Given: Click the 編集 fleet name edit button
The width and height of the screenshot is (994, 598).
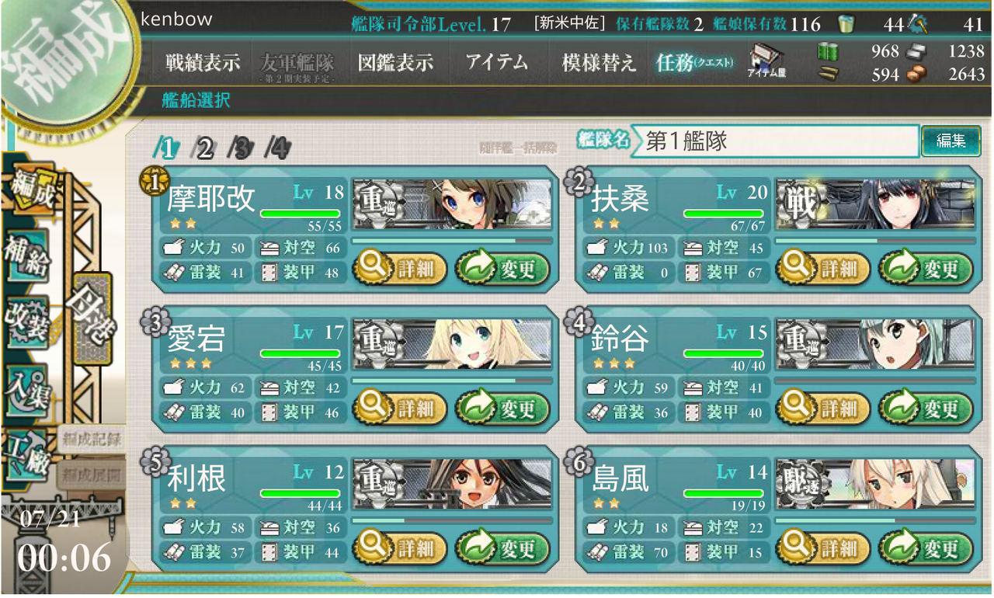Looking at the screenshot, I should click(951, 141).
